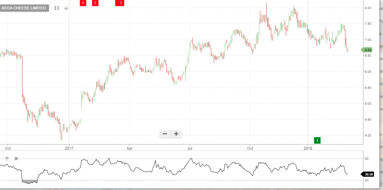
Task: Click the 20 level label on indicator
Action: pos(367,180)
